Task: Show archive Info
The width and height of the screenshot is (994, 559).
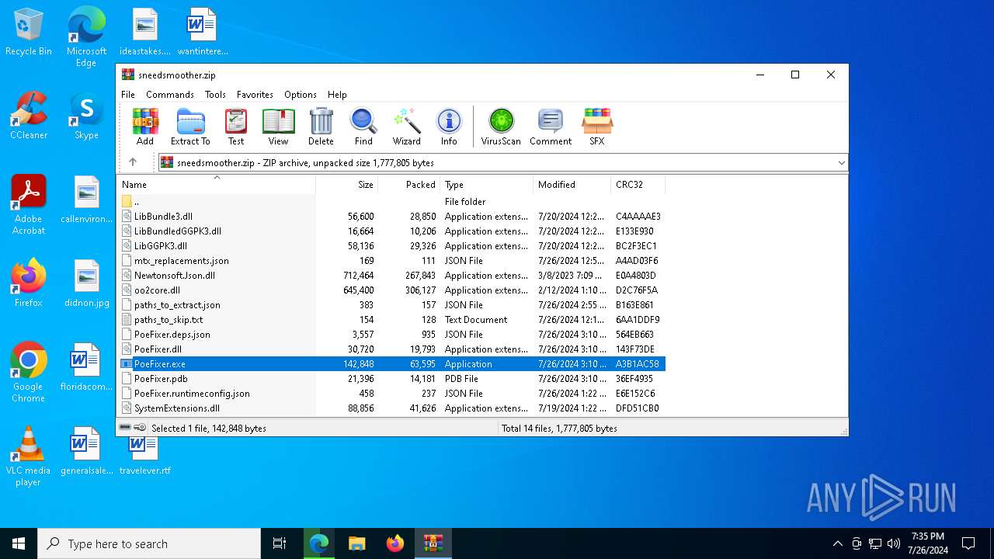Action: 449,127
